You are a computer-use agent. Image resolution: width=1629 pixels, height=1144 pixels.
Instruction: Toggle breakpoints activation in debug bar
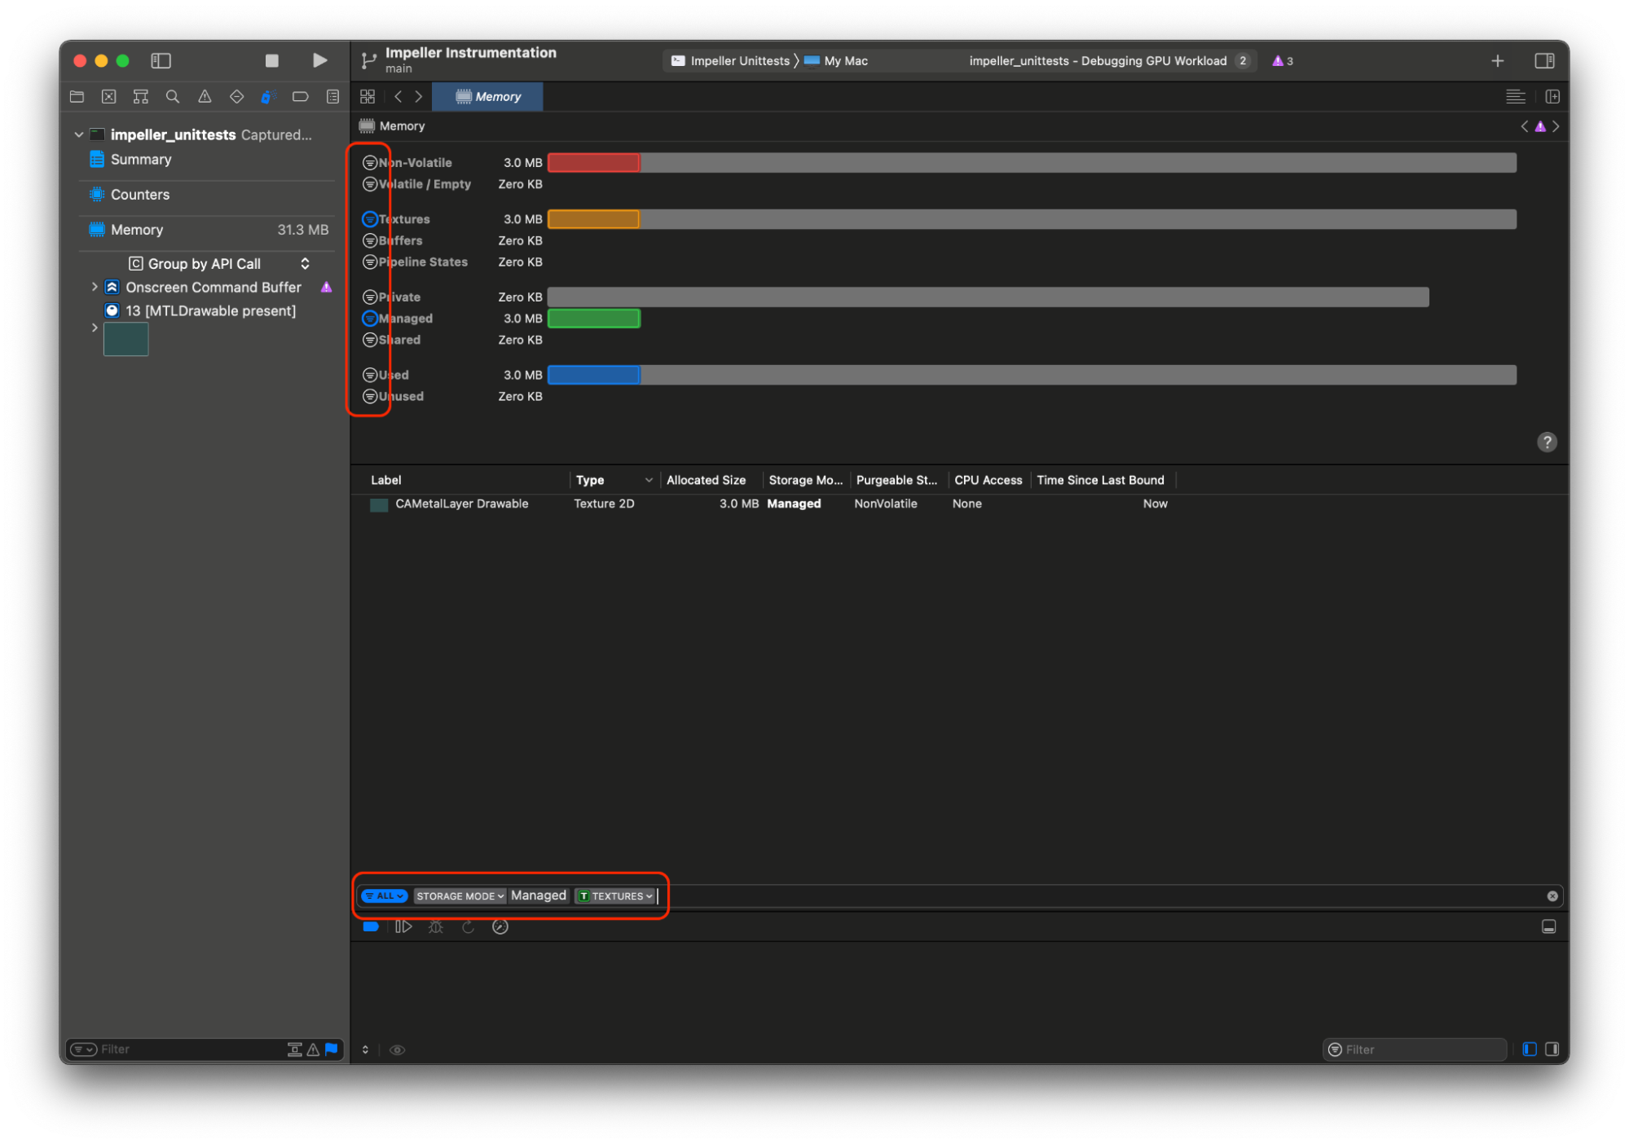[x=371, y=926]
